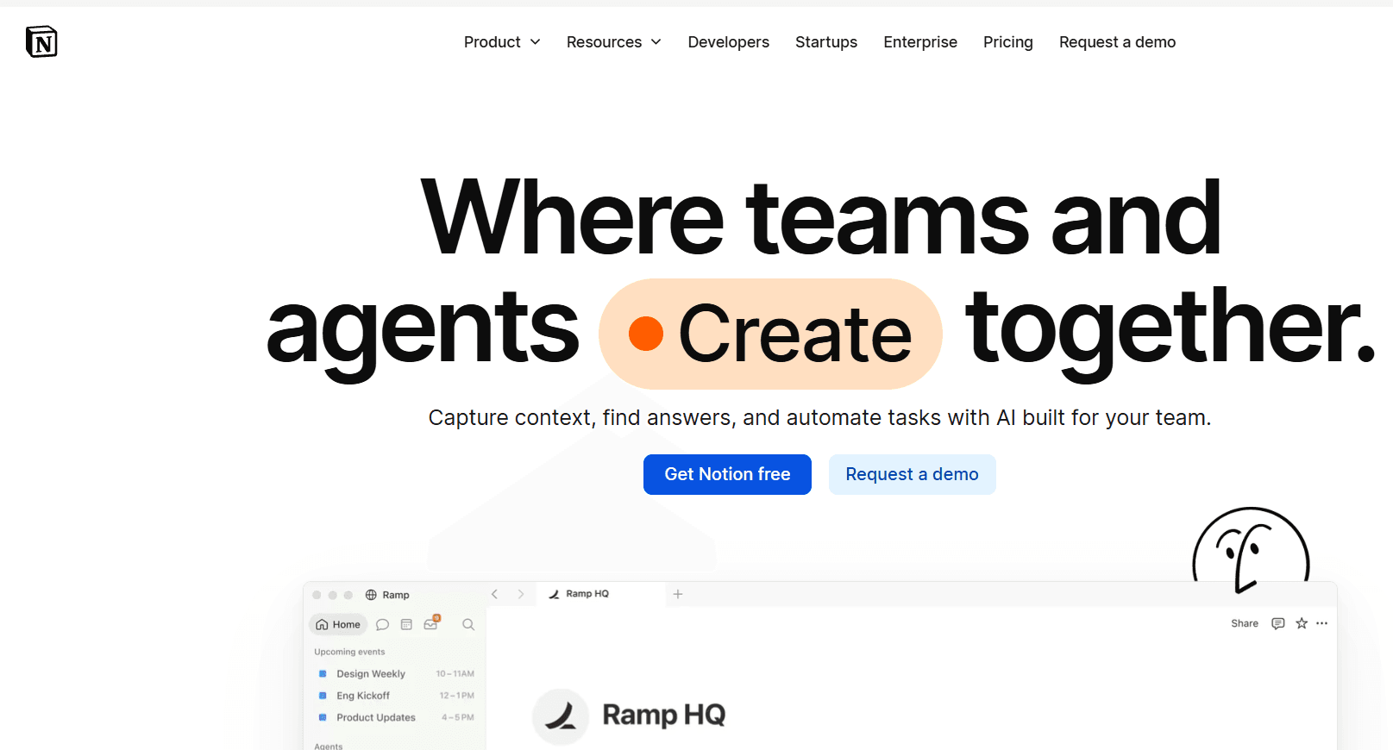Open the chat bubble icon in sidebar
1393x750 pixels.
tap(382, 624)
